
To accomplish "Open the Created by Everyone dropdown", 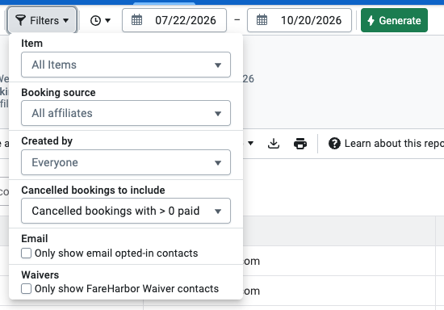I will (126, 162).
